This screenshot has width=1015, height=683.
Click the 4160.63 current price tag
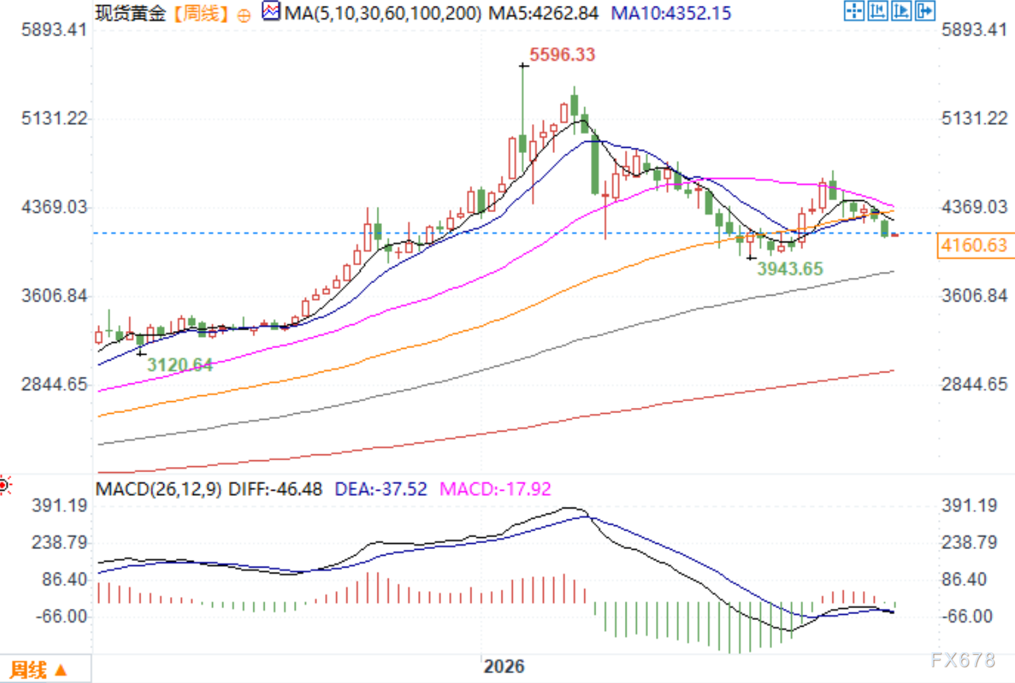[x=975, y=246]
